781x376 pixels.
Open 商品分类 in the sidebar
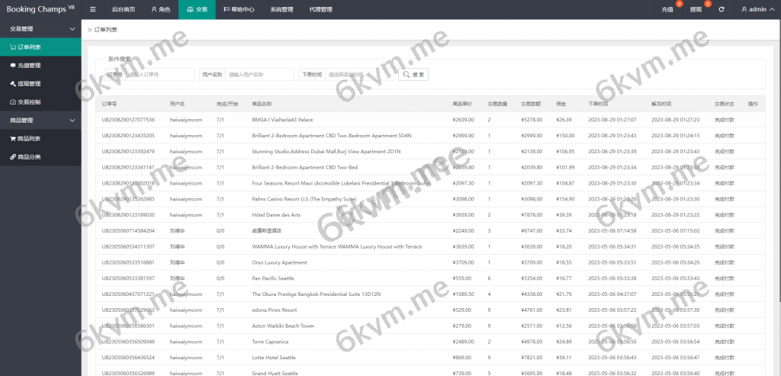pyautogui.click(x=29, y=157)
